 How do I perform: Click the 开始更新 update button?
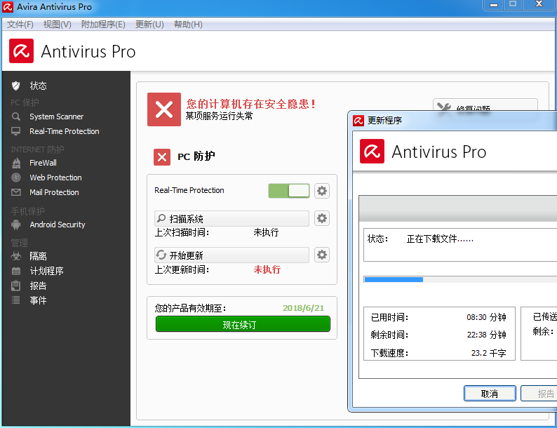click(231, 255)
